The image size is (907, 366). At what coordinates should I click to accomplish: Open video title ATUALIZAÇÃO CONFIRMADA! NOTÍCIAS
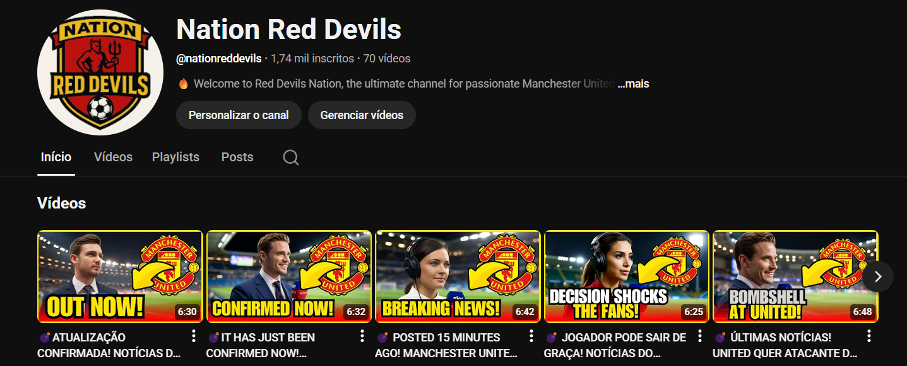(x=109, y=345)
